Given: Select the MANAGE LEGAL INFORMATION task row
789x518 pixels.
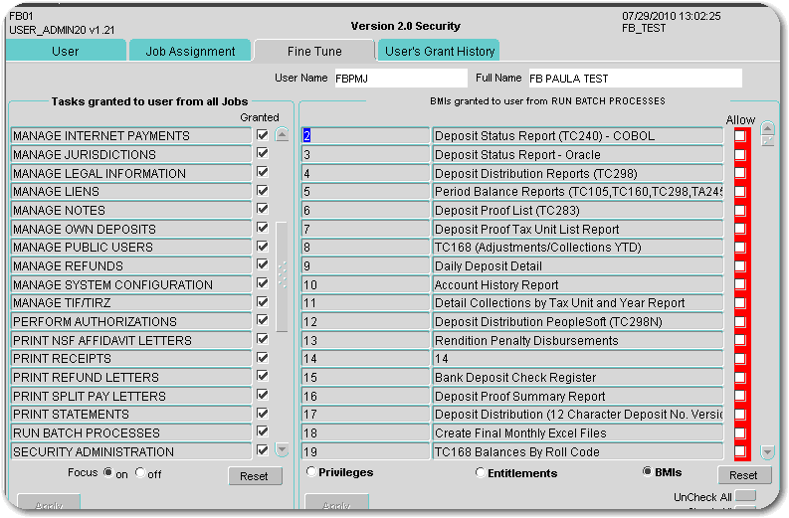Looking at the screenshot, I should coord(130,173).
